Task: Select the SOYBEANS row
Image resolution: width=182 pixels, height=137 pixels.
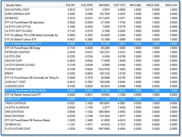Action: pos(92,18)
